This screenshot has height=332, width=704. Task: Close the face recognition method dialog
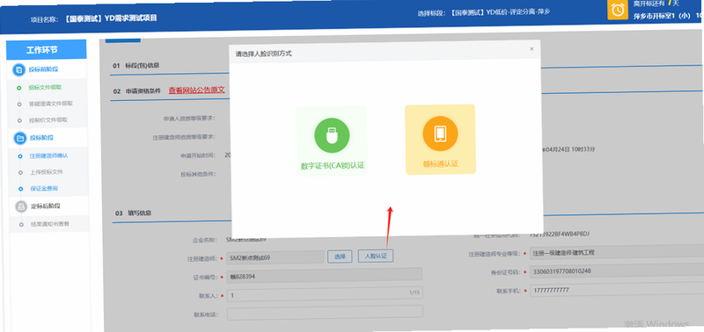pyautogui.click(x=532, y=49)
